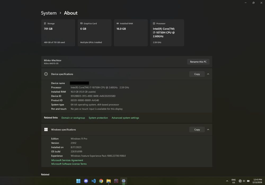265x185 pixels.
Task: Open the Storage 701 GB card
Action: coord(58,33)
